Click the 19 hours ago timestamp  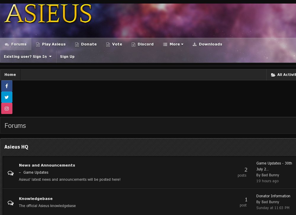point(267,181)
